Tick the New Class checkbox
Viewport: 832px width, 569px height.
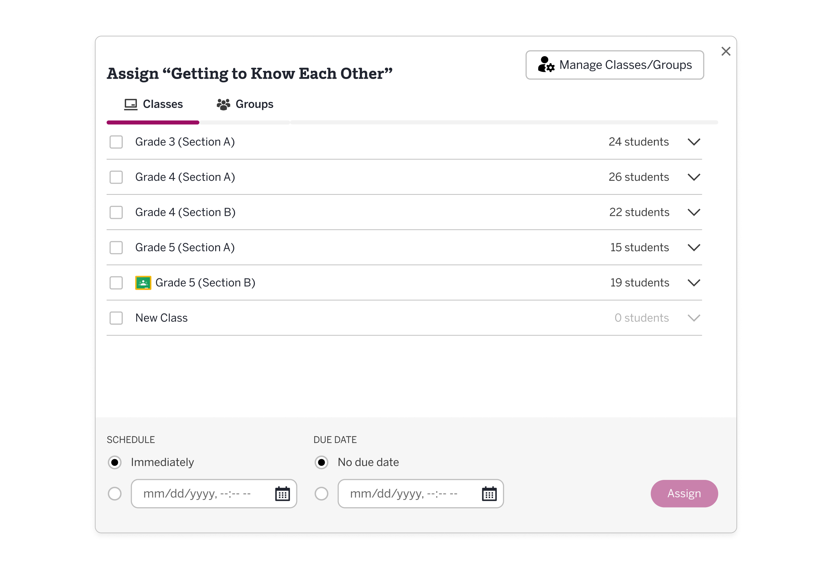pyautogui.click(x=116, y=318)
